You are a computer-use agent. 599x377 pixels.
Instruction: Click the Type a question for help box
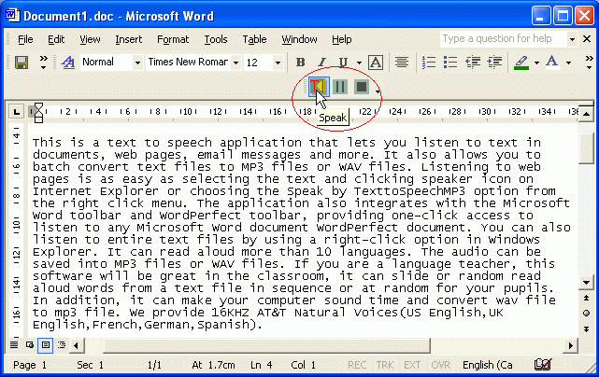pyautogui.click(x=503, y=39)
